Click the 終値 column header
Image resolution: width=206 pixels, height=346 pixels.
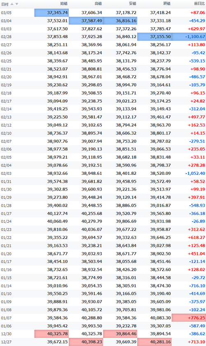coord(167,4)
